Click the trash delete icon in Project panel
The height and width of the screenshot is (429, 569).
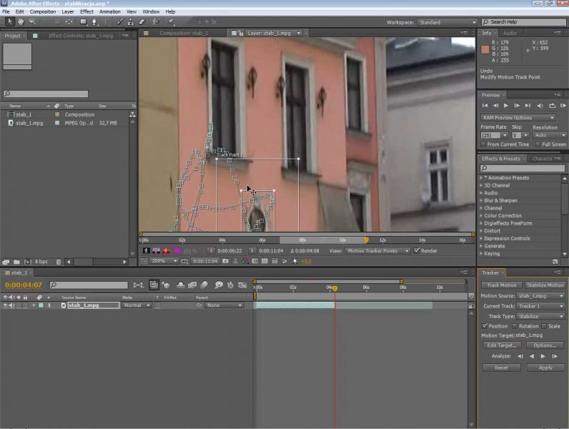59,262
